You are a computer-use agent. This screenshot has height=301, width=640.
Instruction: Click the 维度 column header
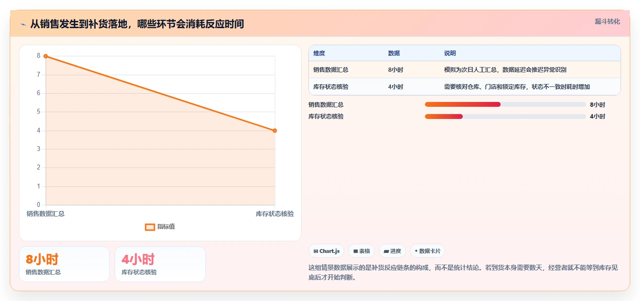[319, 53]
